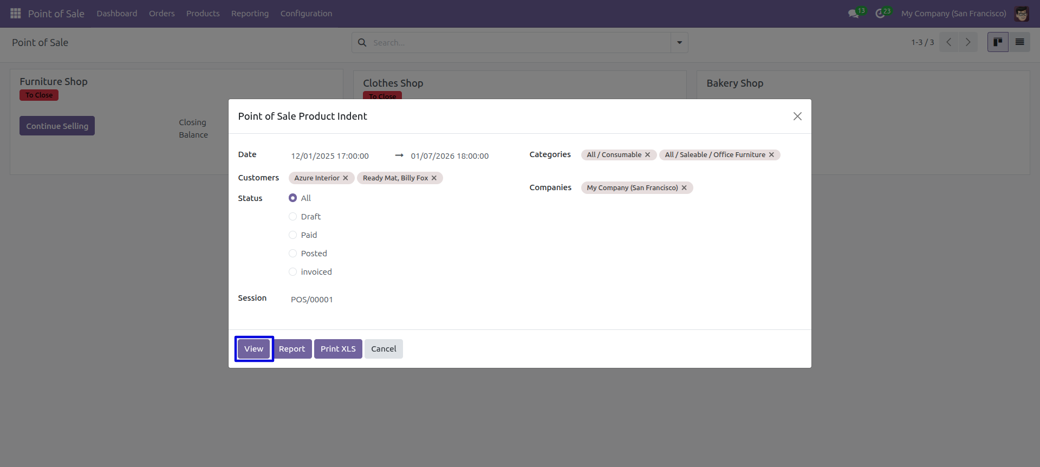1040x467 pixels.
Task: Select the invoiced status radio
Action: [x=292, y=271]
